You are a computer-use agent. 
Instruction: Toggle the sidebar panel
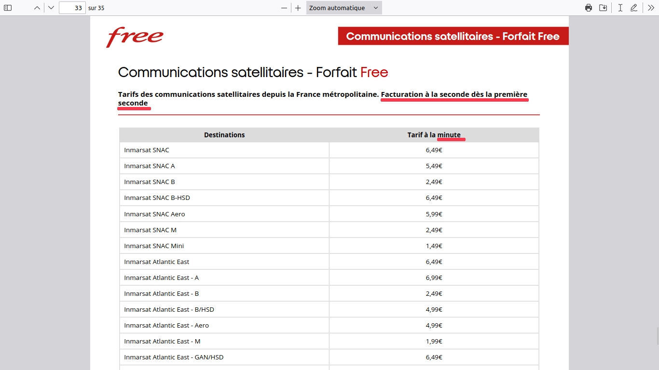click(x=8, y=8)
